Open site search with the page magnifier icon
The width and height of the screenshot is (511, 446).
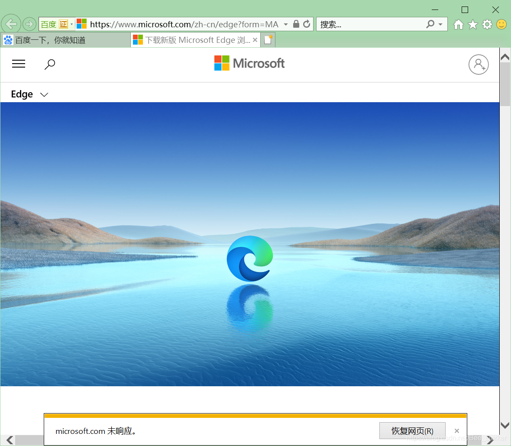coord(50,64)
